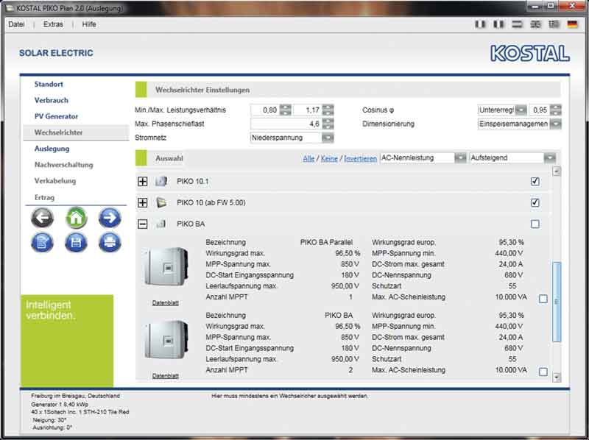Open the Hilfe menu

coord(89,24)
